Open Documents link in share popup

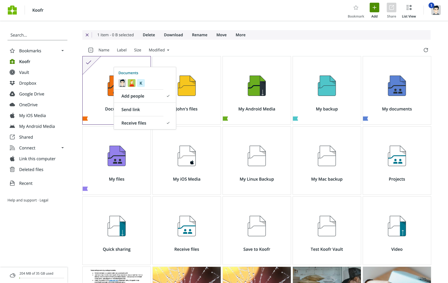tap(128, 73)
